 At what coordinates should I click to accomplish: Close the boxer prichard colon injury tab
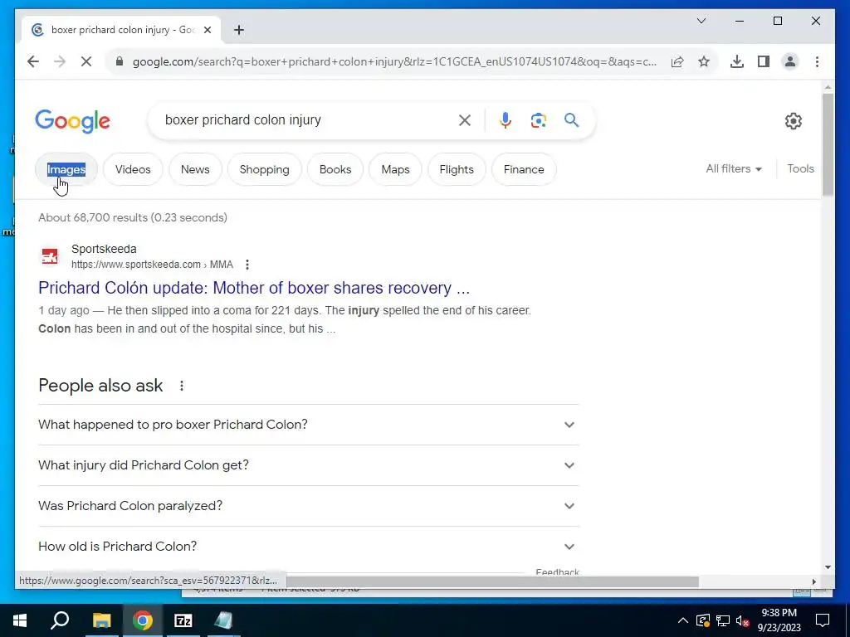(x=207, y=30)
